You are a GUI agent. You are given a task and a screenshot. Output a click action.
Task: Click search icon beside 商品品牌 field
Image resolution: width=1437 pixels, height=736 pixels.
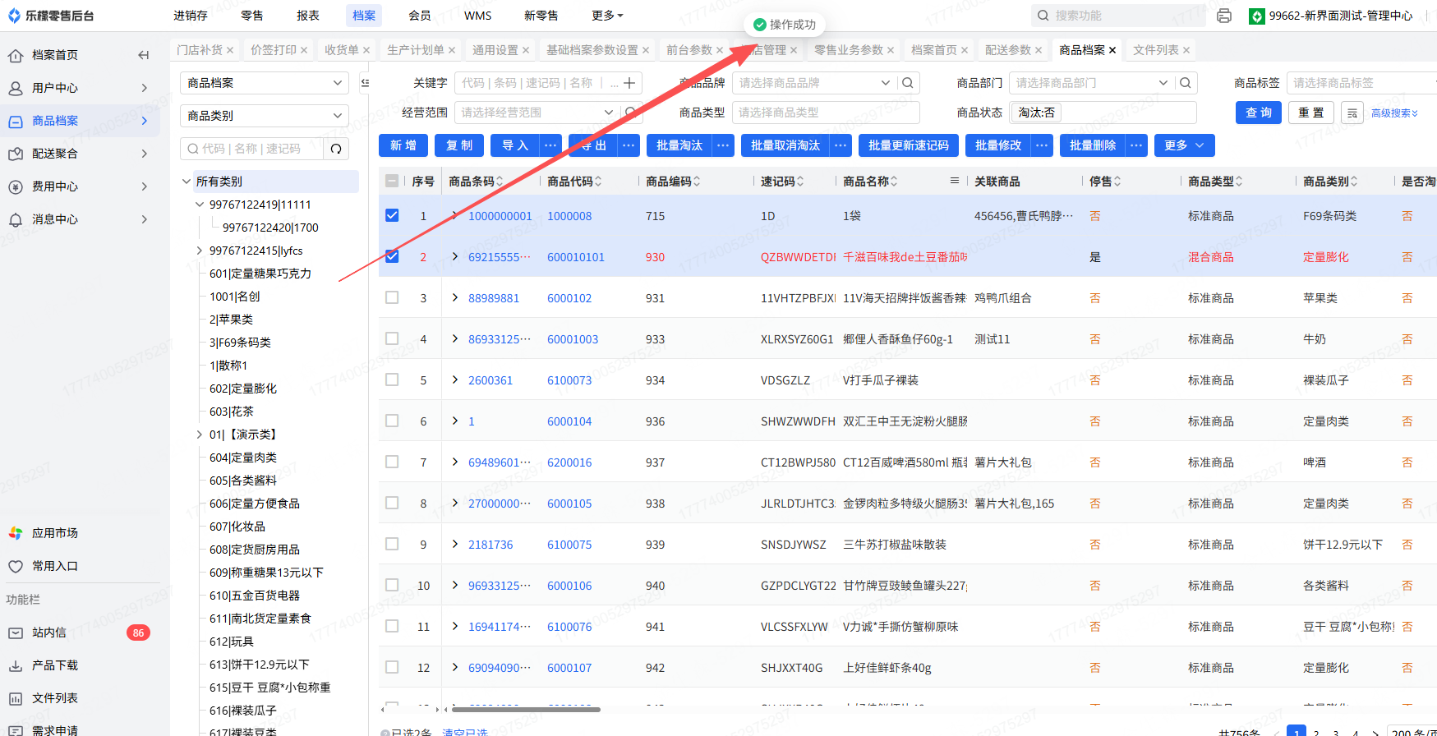908,83
